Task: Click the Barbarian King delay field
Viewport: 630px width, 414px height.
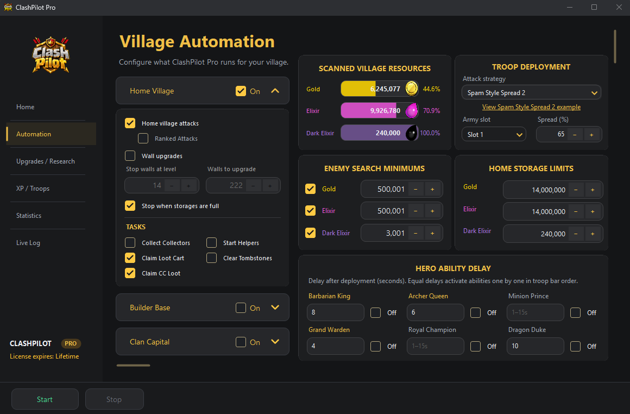Action: click(x=336, y=312)
